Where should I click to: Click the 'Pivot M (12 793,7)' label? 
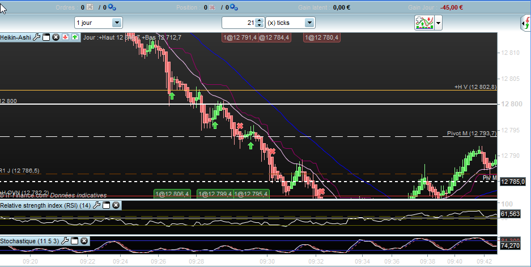click(x=471, y=133)
